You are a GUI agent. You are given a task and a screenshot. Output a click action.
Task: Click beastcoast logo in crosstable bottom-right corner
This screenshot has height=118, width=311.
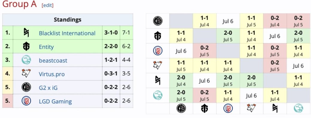tap(298, 108)
